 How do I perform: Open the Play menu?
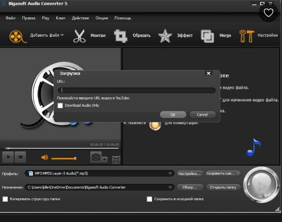point(46,18)
